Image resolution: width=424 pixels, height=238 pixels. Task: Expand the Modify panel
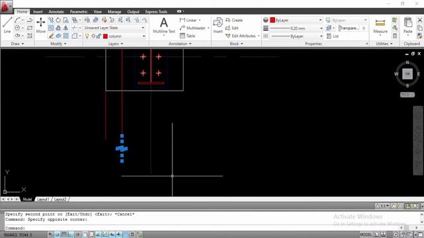point(58,44)
